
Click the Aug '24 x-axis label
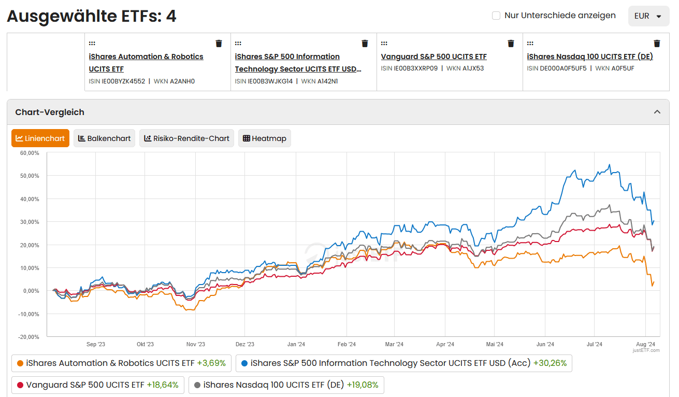[645, 344]
